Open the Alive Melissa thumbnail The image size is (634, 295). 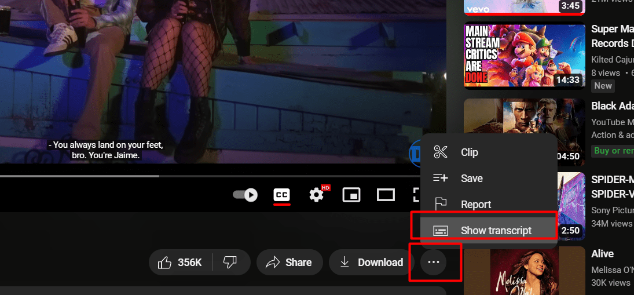[525, 271]
